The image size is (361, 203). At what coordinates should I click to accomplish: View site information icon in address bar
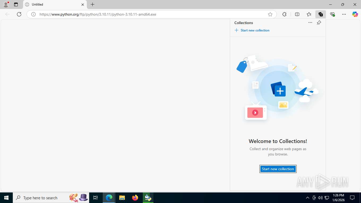pyautogui.click(x=33, y=14)
